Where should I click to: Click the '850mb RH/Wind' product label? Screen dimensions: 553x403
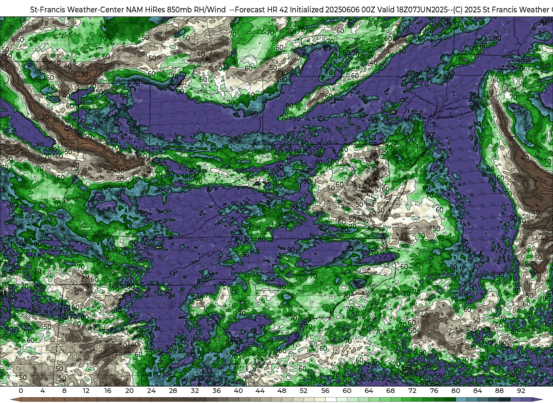click(196, 10)
